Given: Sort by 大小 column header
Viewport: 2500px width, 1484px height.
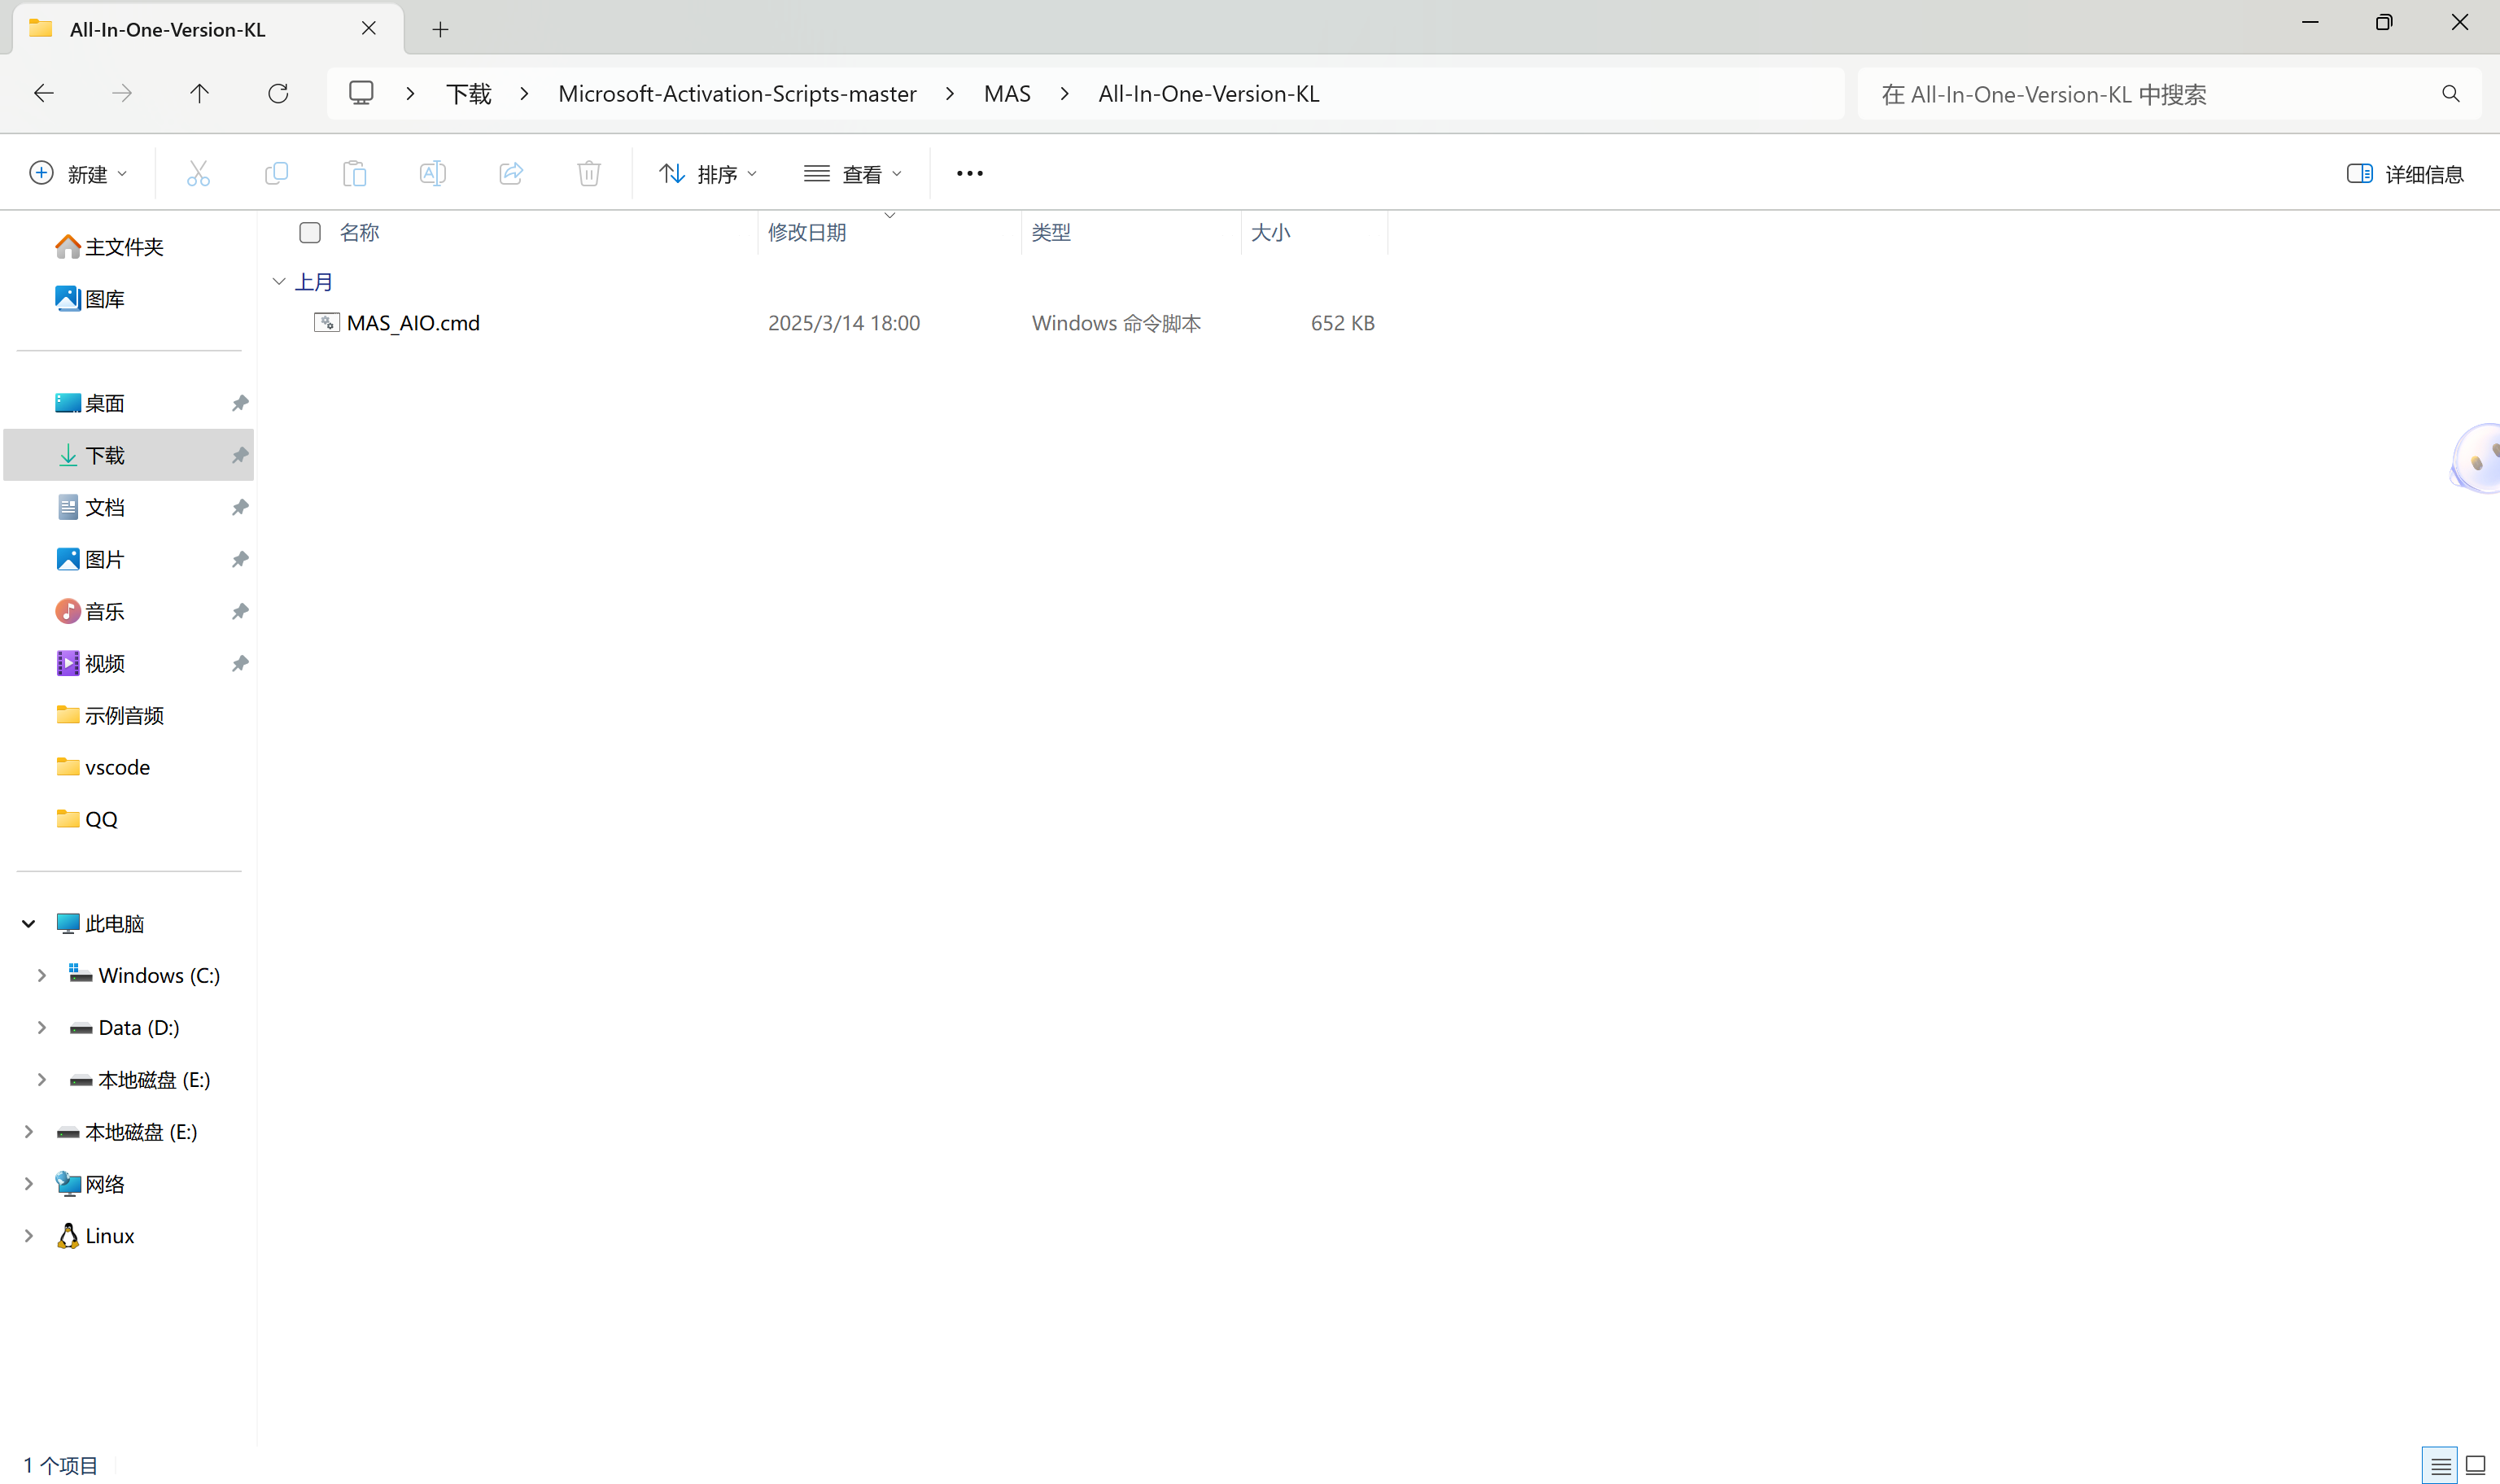Looking at the screenshot, I should pyautogui.click(x=1270, y=232).
